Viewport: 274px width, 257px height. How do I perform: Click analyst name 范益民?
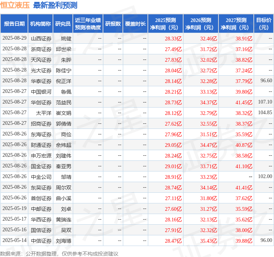point(64,102)
